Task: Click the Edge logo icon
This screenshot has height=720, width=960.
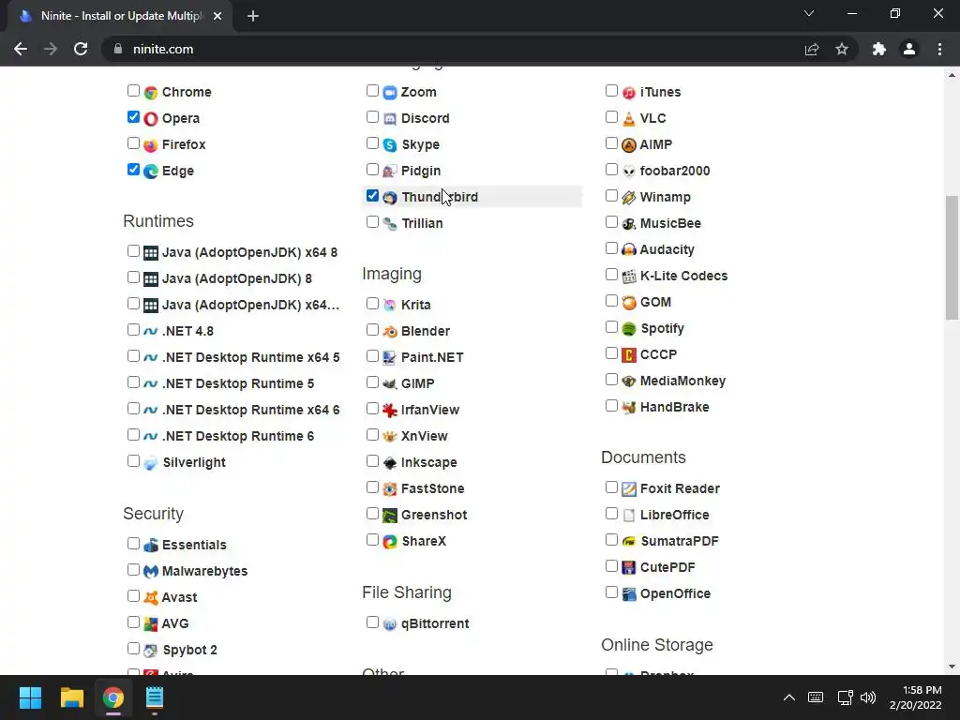Action: (151, 172)
